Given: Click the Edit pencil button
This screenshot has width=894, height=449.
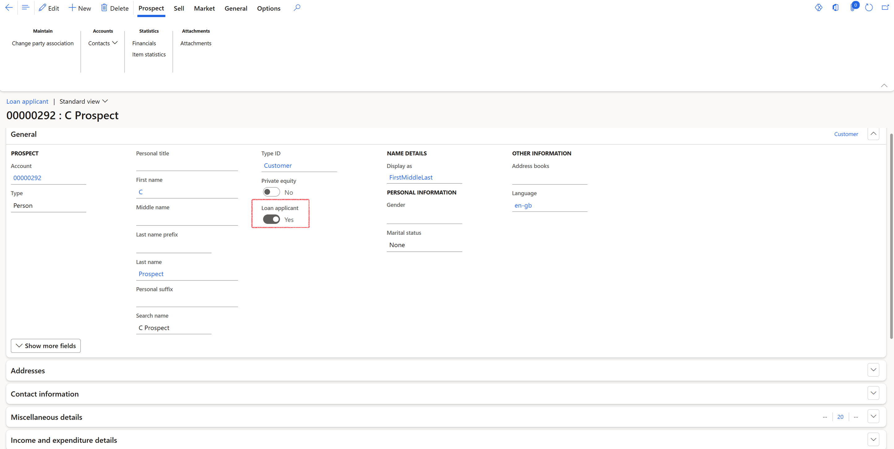Looking at the screenshot, I should tap(49, 8).
